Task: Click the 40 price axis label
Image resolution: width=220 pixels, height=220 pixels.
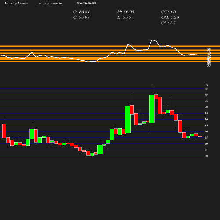Action: coord(206,132)
